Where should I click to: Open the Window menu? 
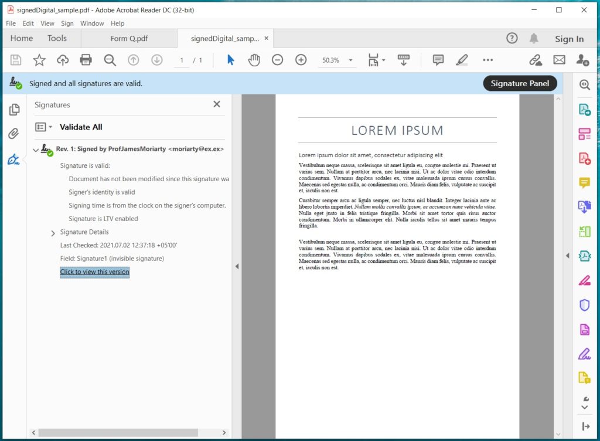coord(92,23)
